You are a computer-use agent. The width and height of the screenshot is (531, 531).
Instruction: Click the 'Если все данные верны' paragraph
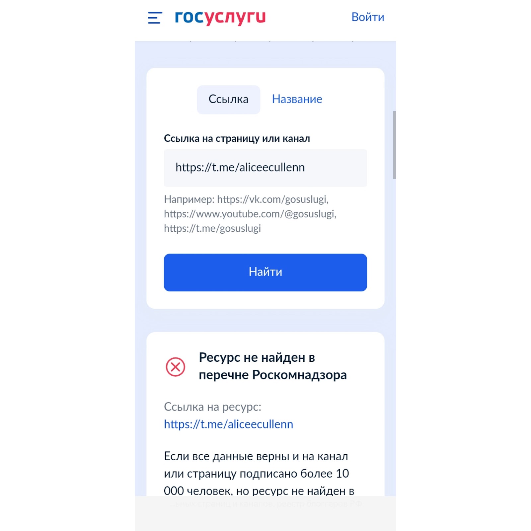pos(259,474)
